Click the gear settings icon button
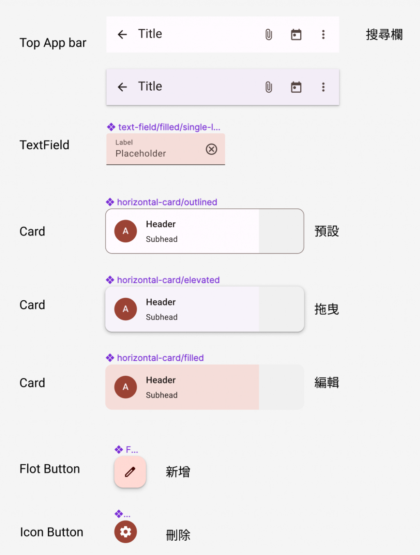 pyautogui.click(x=126, y=532)
